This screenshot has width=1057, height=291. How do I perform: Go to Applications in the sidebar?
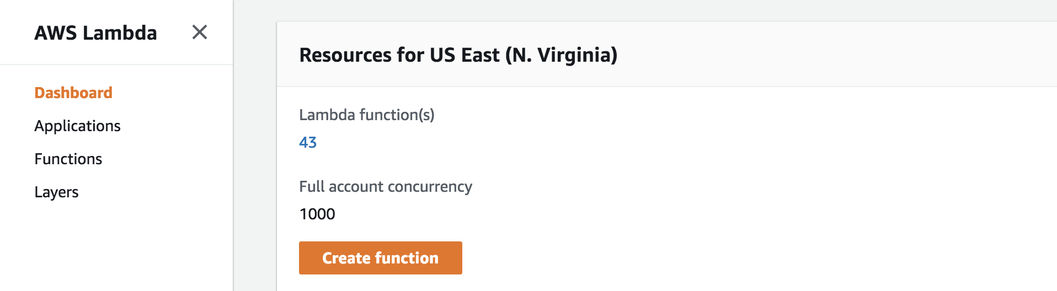77,126
